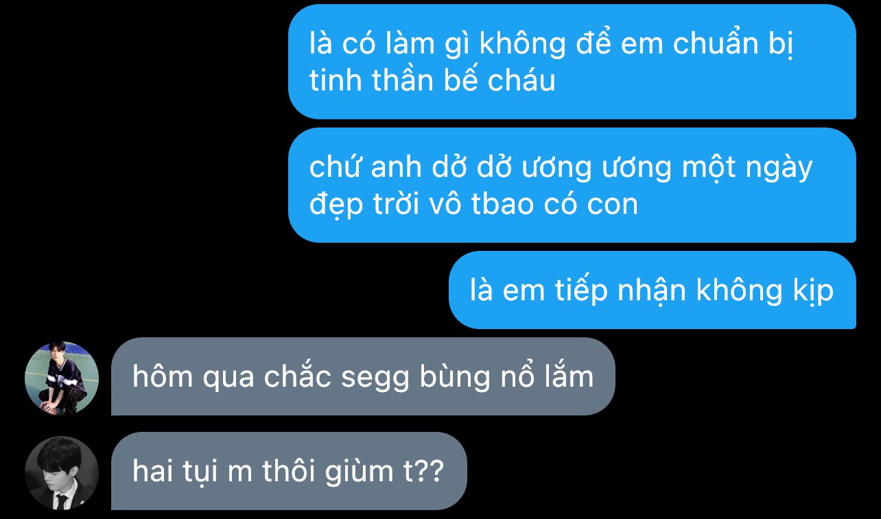This screenshot has height=519, width=881.
Task: Select the "hai tụi m thôi giùm t??" message
Action: [x=289, y=471]
